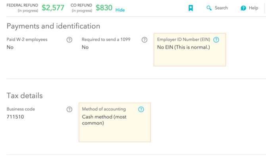Click the Employer ID Number help icon

point(216,40)
